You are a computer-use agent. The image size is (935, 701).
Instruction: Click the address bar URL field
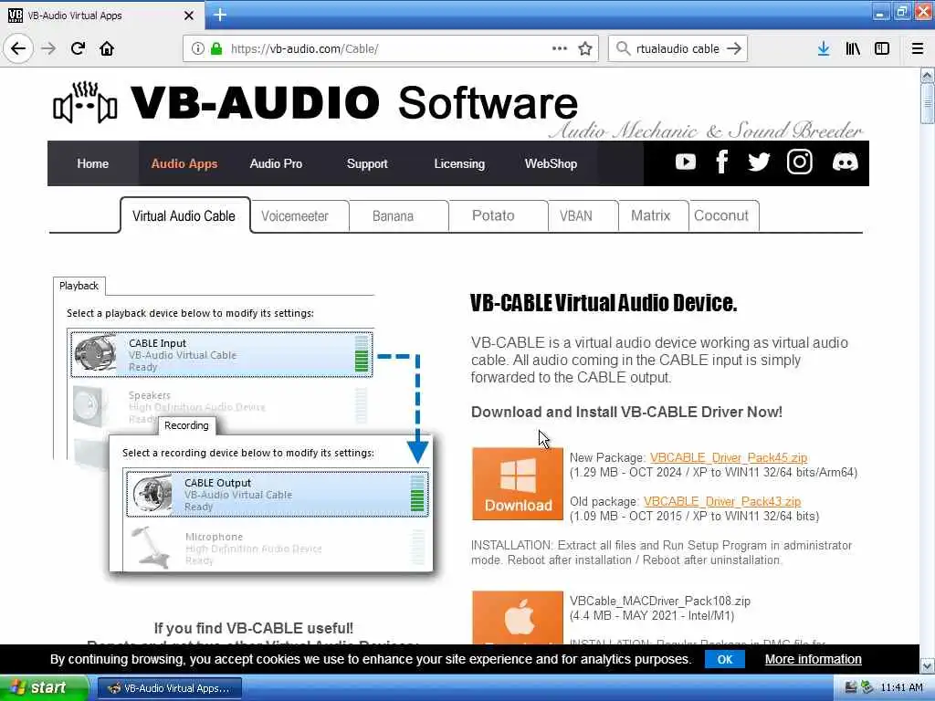click(391, 48)
